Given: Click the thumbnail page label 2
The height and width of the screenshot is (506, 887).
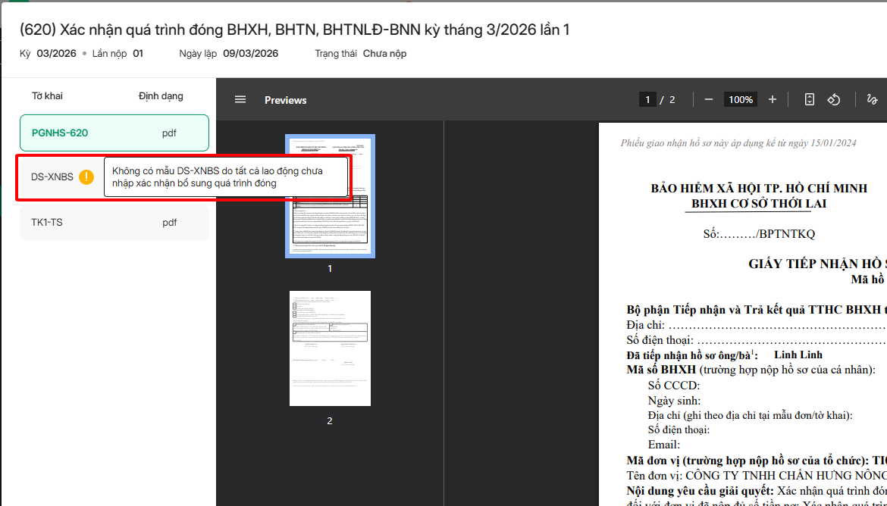Looking at the screenshot, I should [330, 421].
